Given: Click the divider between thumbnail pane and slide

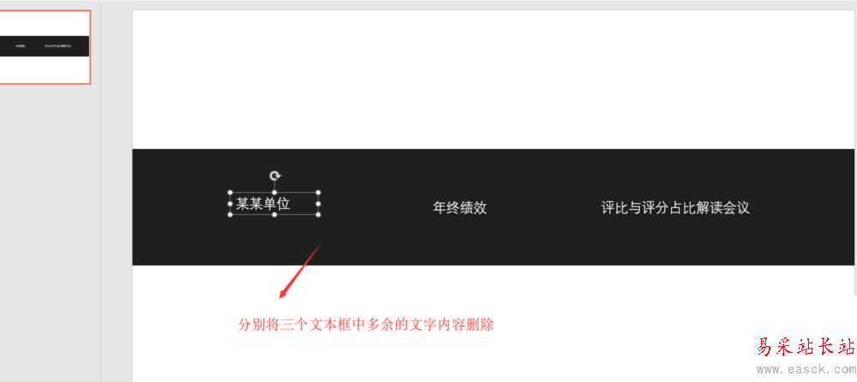Looking at the screenshot, I should click(101, 191).
